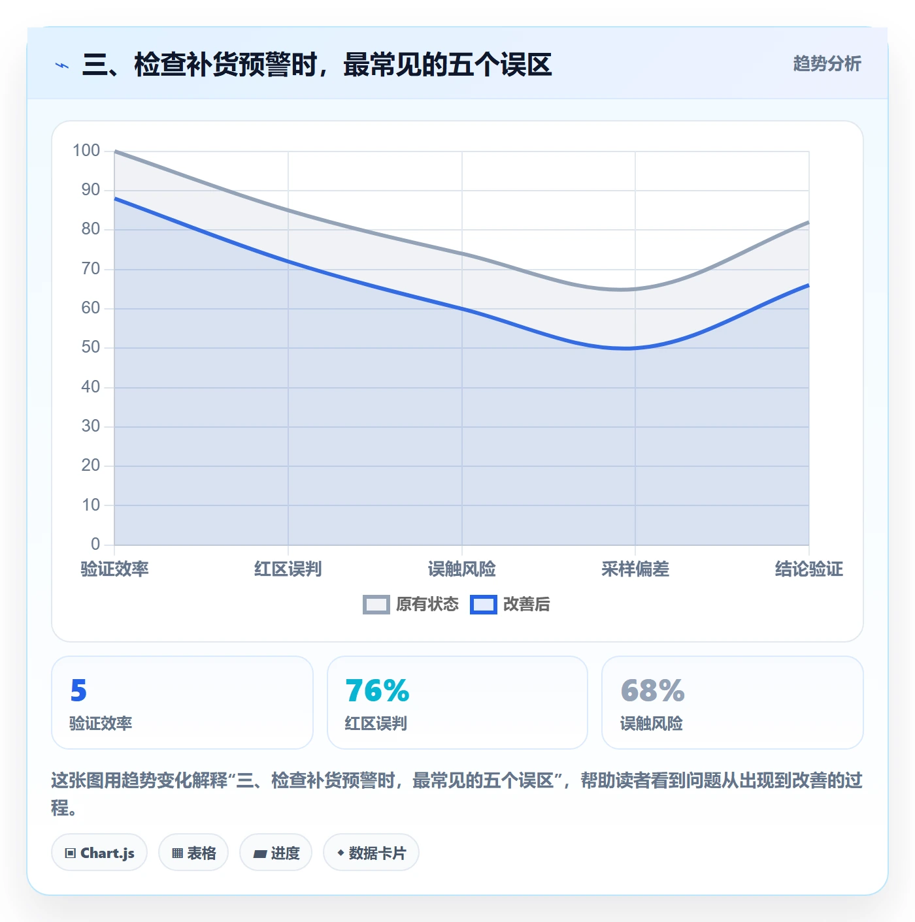Click the 验证效率 x-axis label
This screenshot has height=922, width=915.
tap(114, 569)
